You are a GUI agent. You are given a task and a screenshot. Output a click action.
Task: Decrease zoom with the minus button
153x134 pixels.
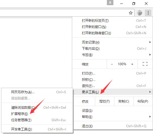tap(112, 64)
